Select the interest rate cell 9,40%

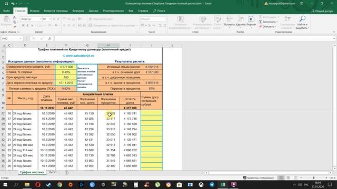[66, 72]
